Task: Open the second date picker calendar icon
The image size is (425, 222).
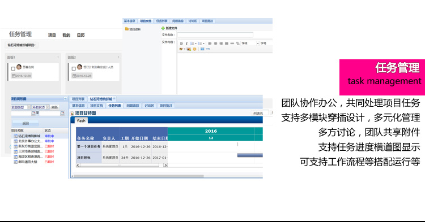Action: [62, 113]
